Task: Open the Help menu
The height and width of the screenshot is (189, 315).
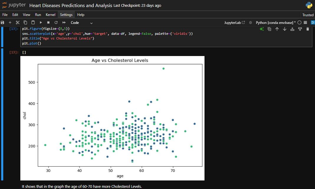Action: click(x=81, y=15)
